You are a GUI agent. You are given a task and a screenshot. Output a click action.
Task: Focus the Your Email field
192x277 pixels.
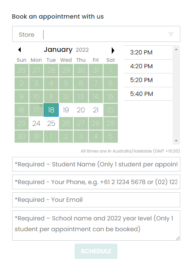click(x=96, y=200)
